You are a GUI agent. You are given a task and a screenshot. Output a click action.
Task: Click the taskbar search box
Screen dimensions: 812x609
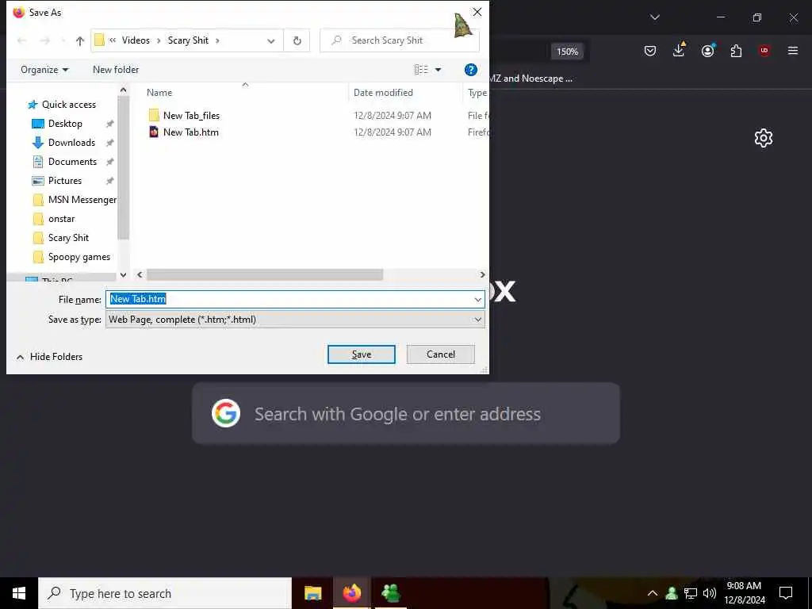coord(165,593)
